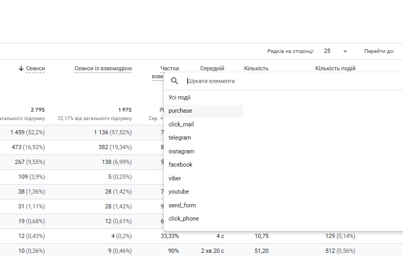Click cell 267 (9,55%)
403x256 pixels.
[x=30, y=162]
